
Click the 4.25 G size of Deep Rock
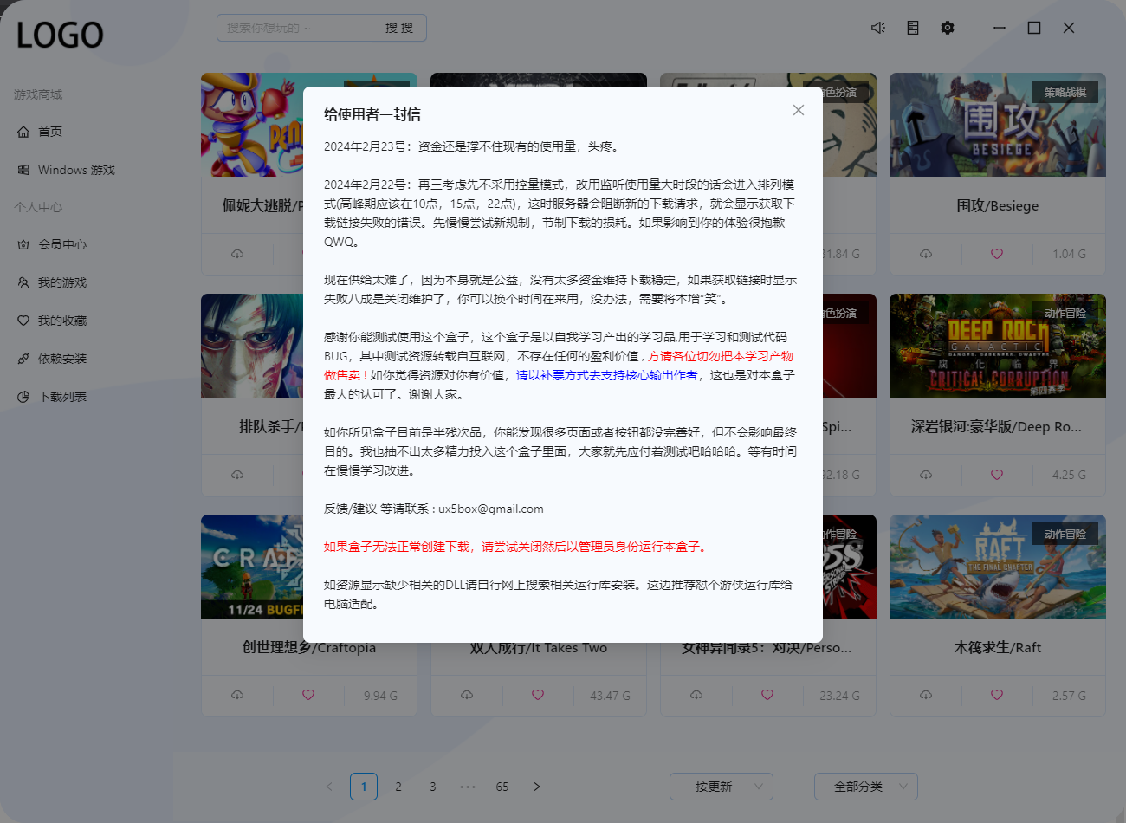[x=1069, y=475]
